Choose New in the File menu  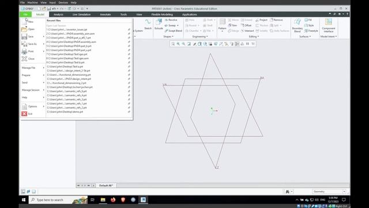(33, 22)
